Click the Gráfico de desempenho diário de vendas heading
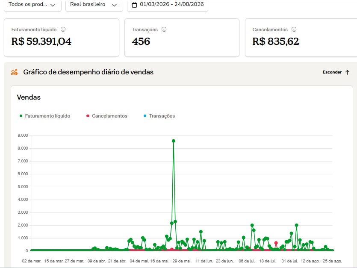The image size is (357, 268). (89, 72)
